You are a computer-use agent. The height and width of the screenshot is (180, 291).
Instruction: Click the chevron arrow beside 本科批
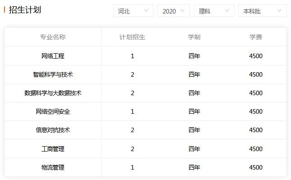(279, 11)
